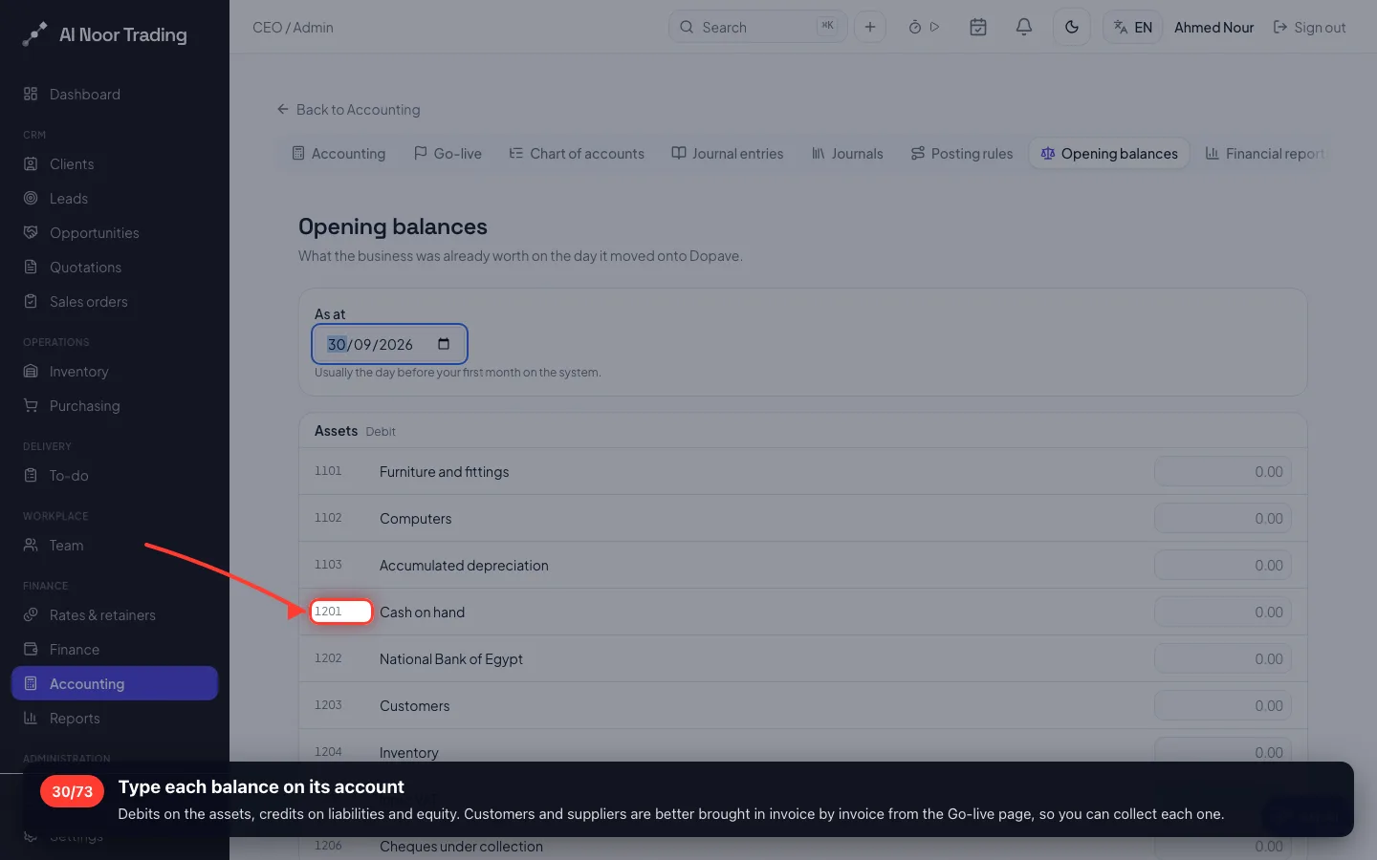Open Inventory in the sidebar
The image size is (1377, 860).
(115, 371)
